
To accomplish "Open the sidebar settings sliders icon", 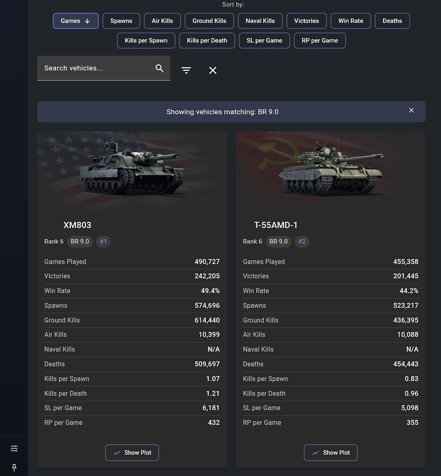I will pos(14,448).
